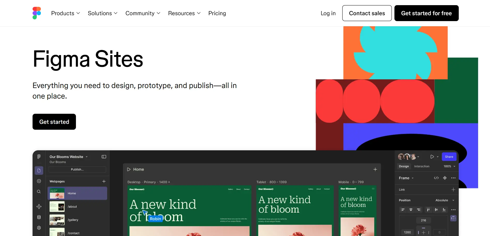Click the align top icon
This screenshot has height=236, width=490.
428,210
